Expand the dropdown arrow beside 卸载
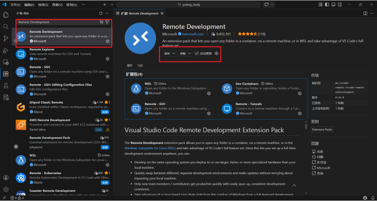Image resolution: width=377 pixels, height=201 pixels. point(190,53)
